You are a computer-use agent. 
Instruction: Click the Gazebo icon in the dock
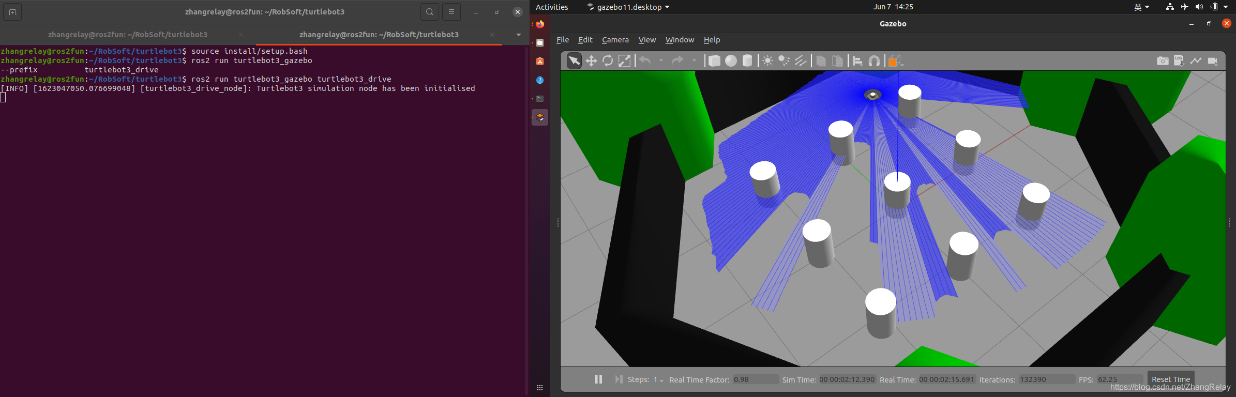pos(540,117)
